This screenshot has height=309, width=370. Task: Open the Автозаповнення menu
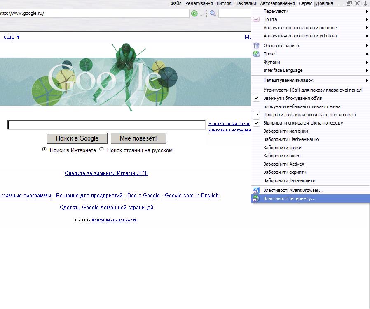[x=277, y=3]
